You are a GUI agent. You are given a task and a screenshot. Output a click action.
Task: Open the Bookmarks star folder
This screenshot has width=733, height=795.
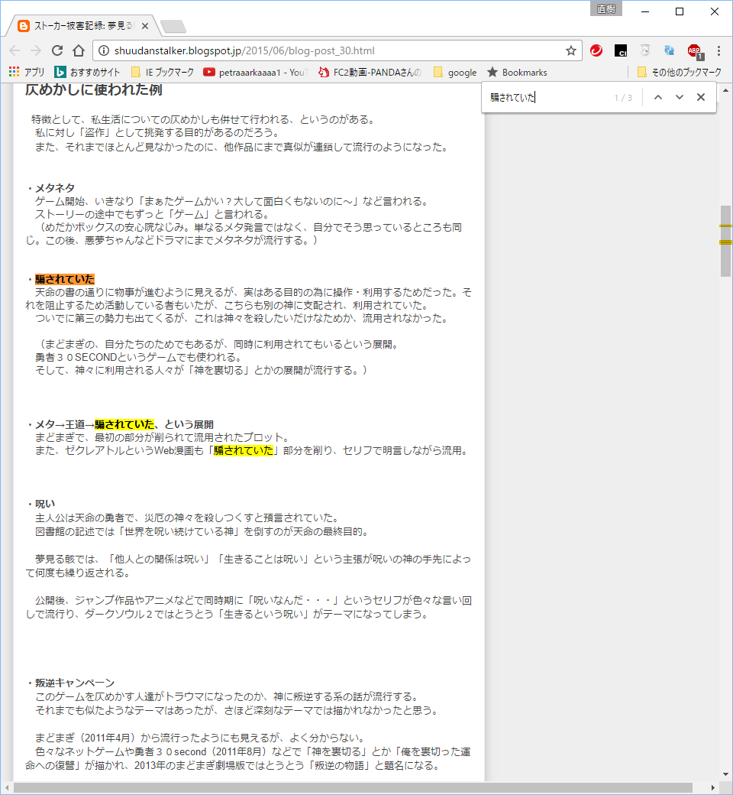pos(517,72)
